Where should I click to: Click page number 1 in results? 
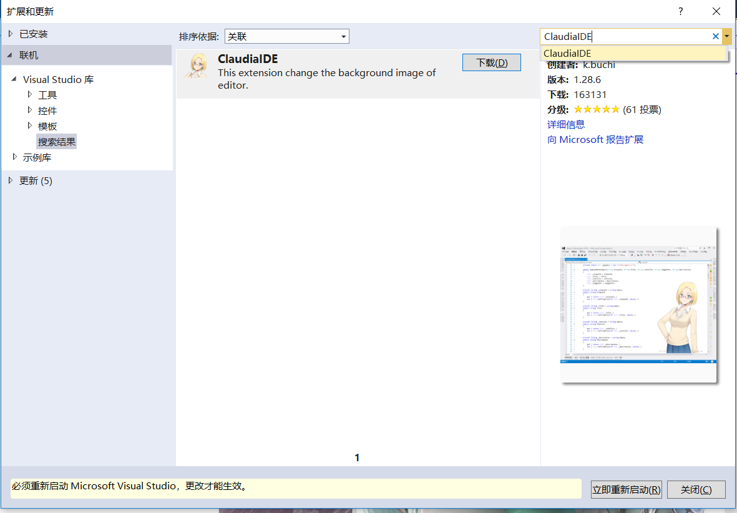point(357,457)
